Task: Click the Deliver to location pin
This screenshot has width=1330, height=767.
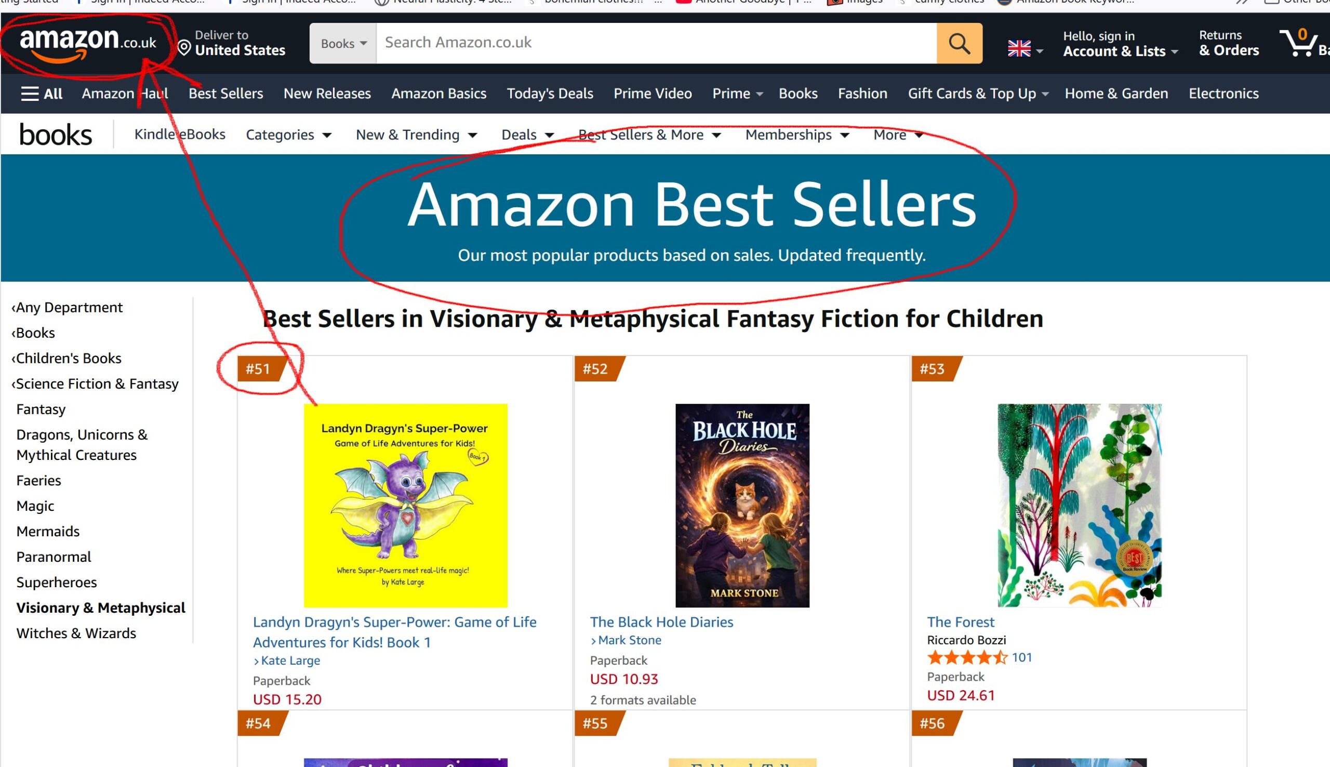Action: pyautogui.click(x=184, y=48)
